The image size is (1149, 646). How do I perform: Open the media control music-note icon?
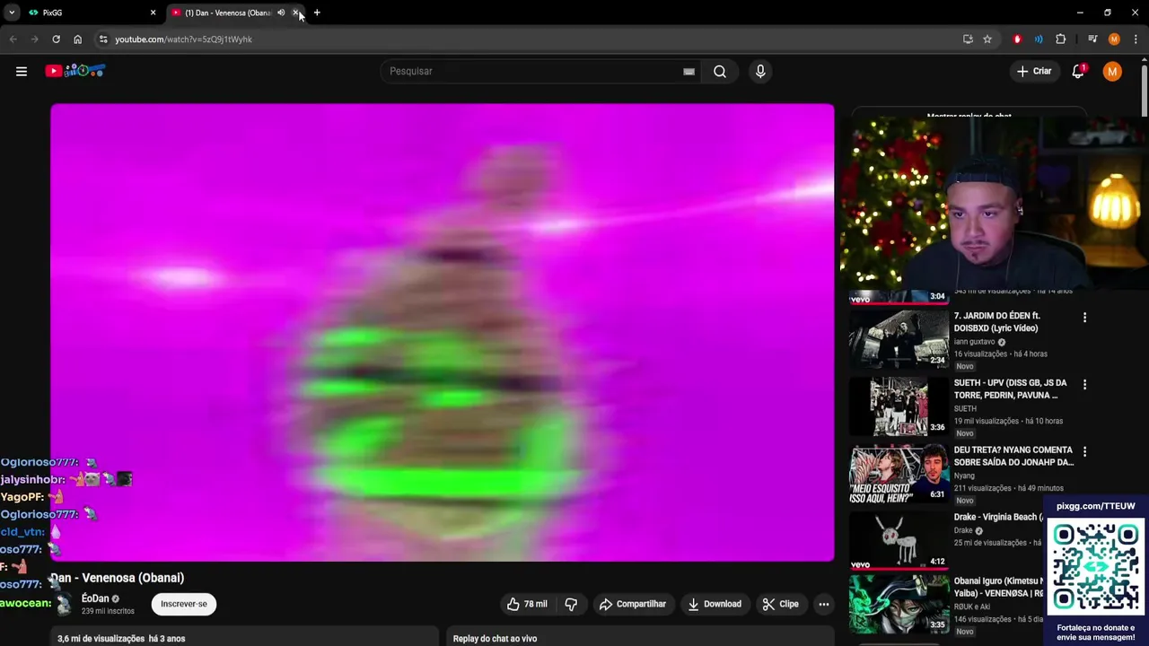tap(1092, 39)
